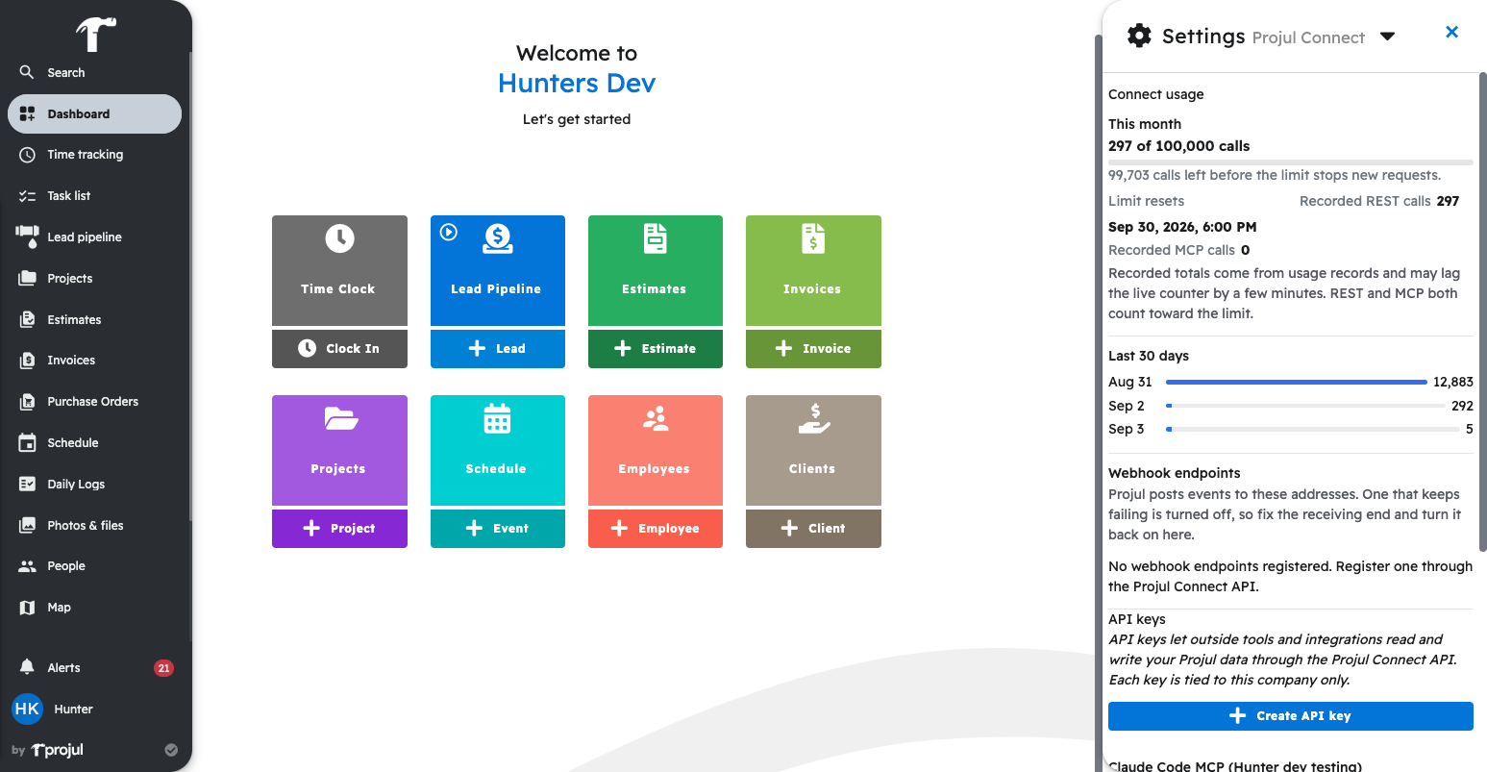
Task: Click the monthly calls usage progress bar
Action: click(1290, 162)
